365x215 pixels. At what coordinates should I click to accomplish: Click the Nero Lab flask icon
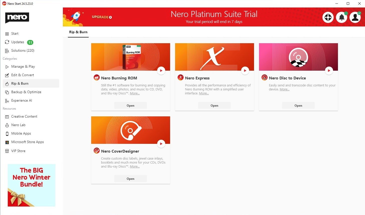(7, 125)
